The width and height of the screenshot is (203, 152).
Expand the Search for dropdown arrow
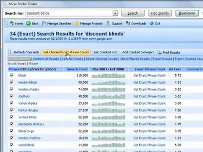[115, 13]
